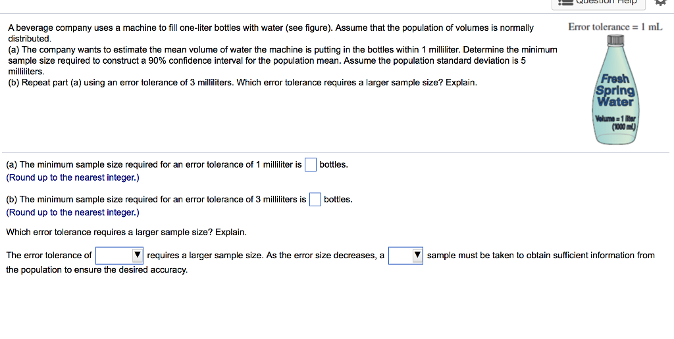Expand the sample type dropdown before 'sample must be taken'

pos(417,255)
